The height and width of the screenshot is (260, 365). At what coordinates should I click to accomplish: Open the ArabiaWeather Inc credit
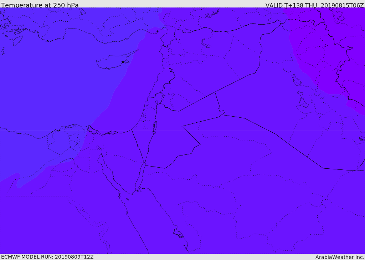pos(339,257)
